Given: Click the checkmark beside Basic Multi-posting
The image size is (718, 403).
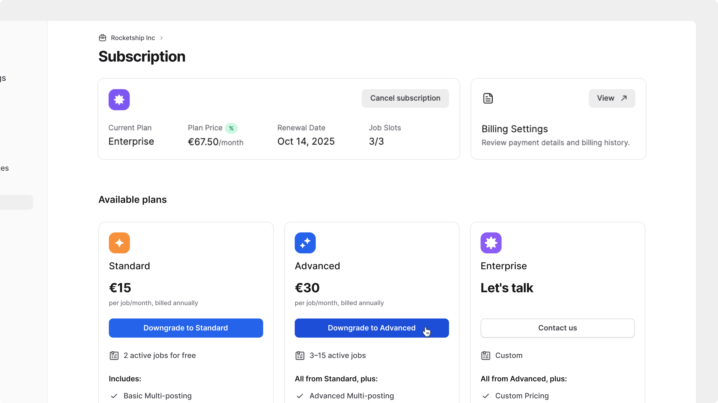Looking at the screenshot, I should point(114,396).
